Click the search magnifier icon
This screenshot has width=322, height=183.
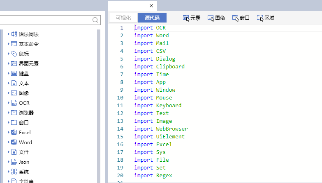(95, 20)
